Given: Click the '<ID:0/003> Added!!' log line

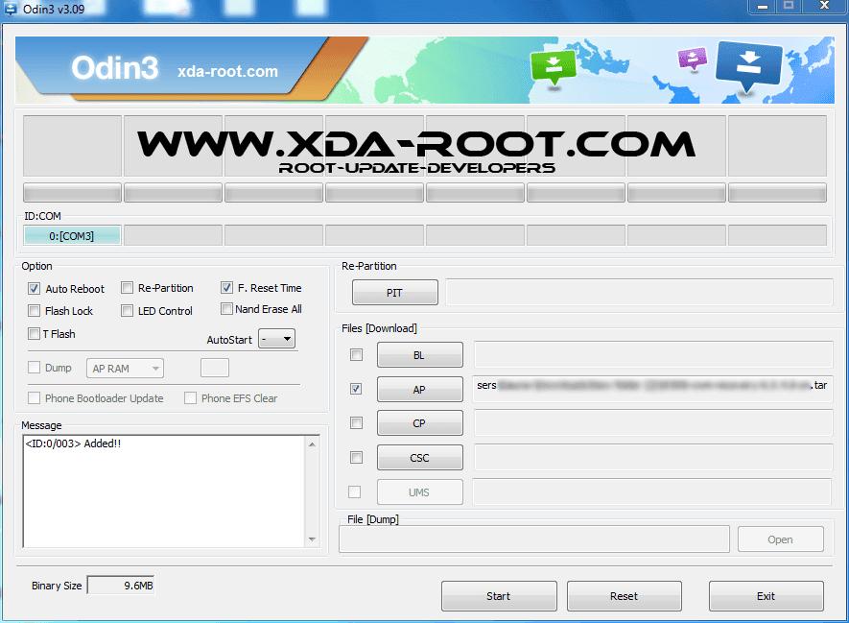Looking at the screenshot, I should pos(73,443).
